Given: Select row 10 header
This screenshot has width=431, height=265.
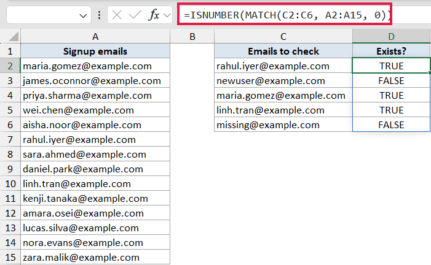Looking at the screenshot, I should tap(10, 184).
